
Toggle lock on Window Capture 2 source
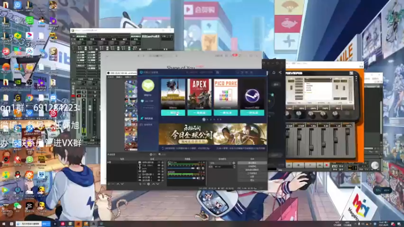point(162,180)
